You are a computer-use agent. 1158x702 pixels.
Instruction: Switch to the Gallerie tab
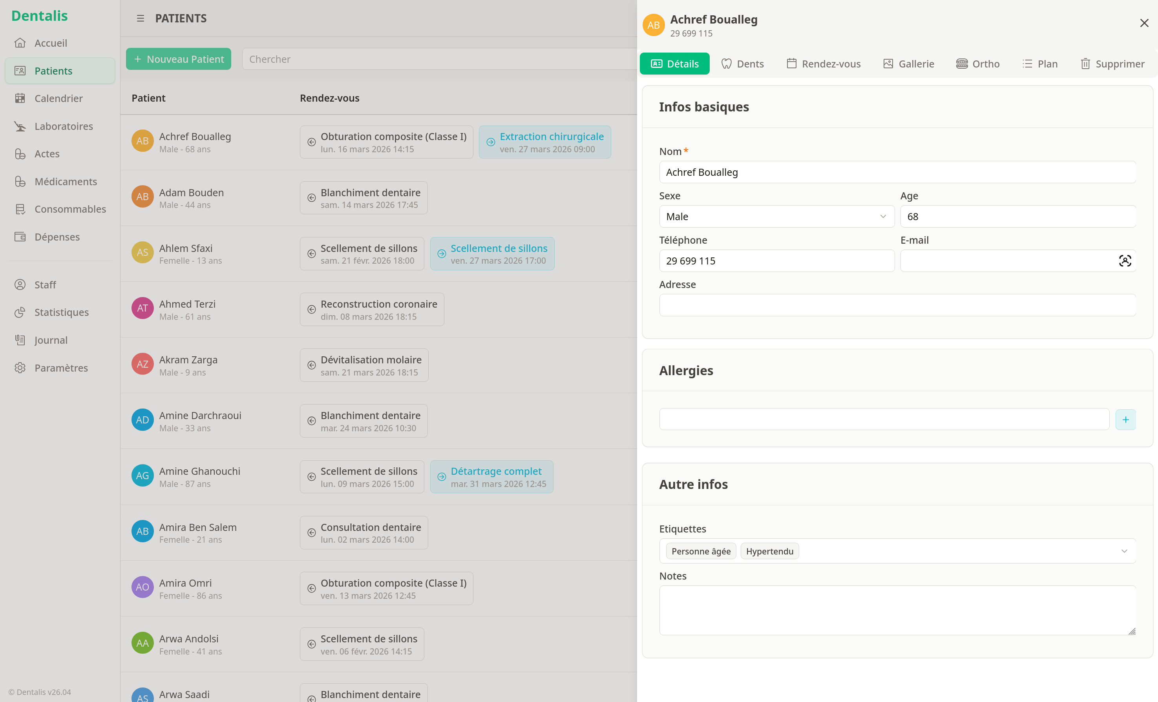pos(908,64)
